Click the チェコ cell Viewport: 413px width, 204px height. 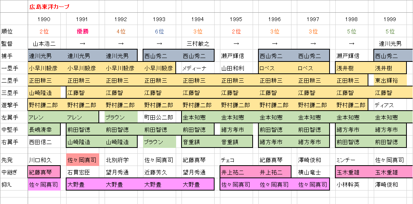[x=236, y=160]
